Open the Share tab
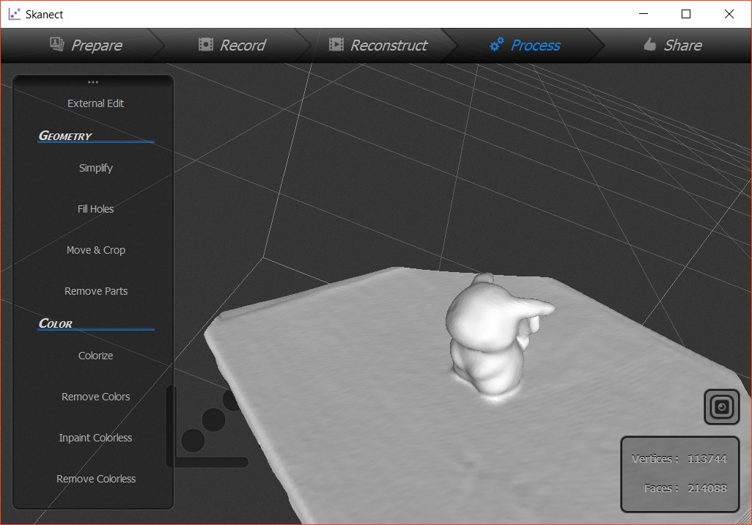Screen dimensions: 752x525 click(672, 45)
